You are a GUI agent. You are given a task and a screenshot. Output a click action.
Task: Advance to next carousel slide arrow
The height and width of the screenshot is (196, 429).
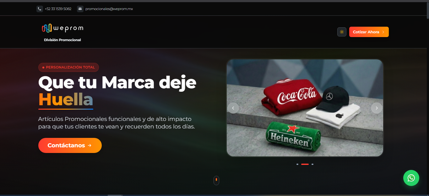tap(377, 108)
